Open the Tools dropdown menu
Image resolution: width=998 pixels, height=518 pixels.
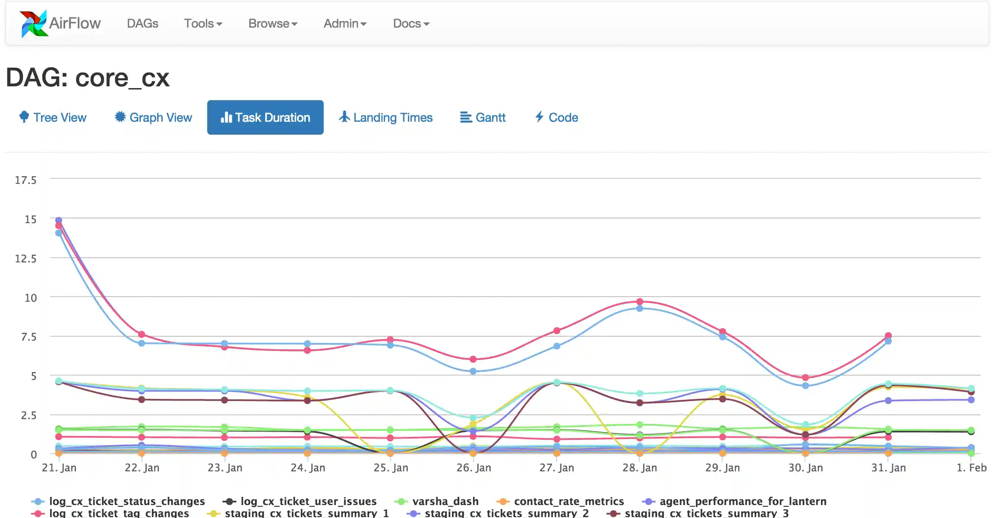pyautogui.click(x=203, y=23)
